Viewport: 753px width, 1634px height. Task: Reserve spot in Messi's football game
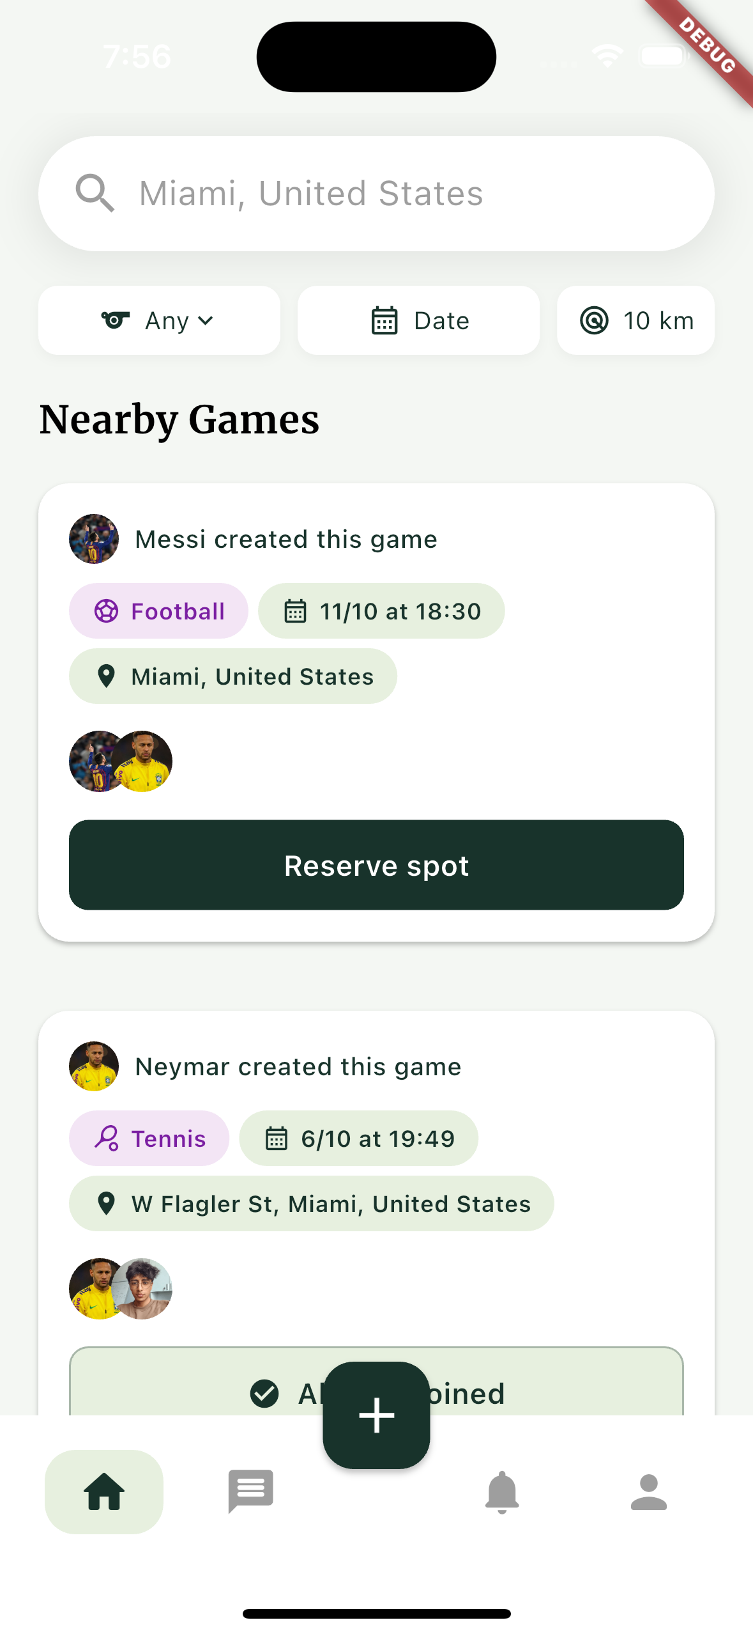[376, 865]
